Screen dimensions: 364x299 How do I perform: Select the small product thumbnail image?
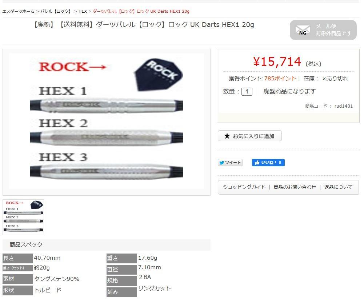(23, 216)
